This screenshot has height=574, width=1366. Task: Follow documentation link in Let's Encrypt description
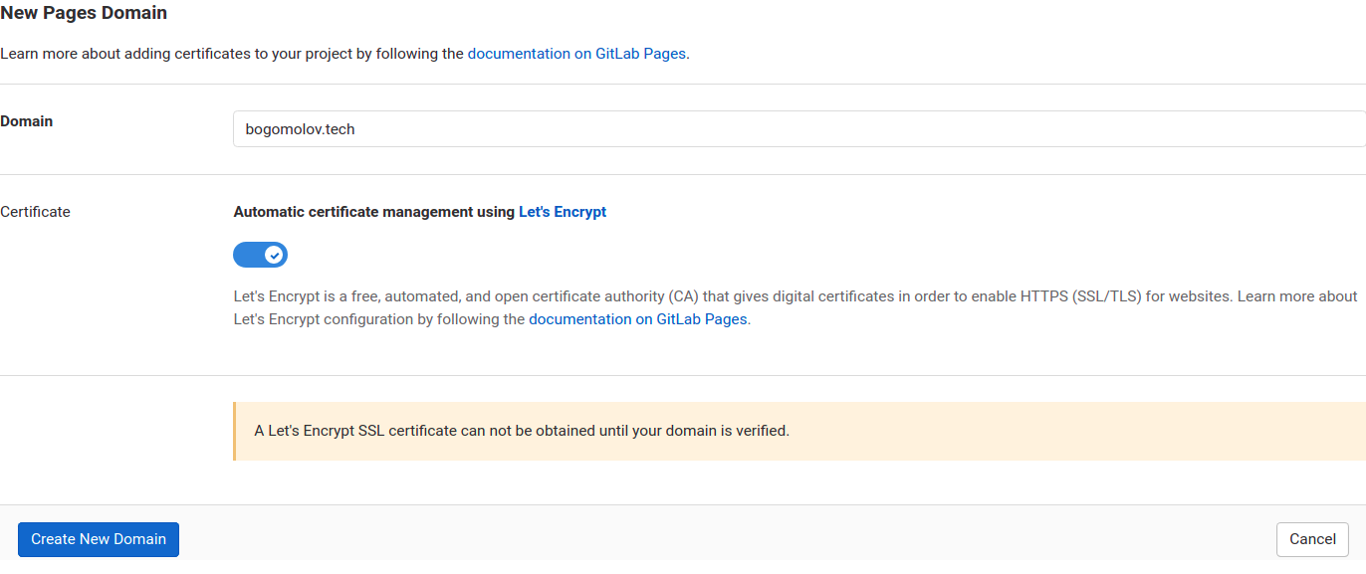pyautogui.click(x=637, y=319)
